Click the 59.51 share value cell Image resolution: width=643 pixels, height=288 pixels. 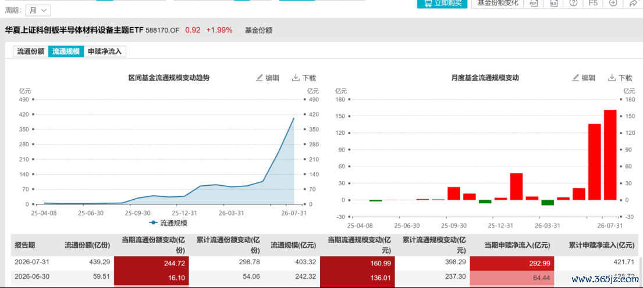tap(101, 276)
